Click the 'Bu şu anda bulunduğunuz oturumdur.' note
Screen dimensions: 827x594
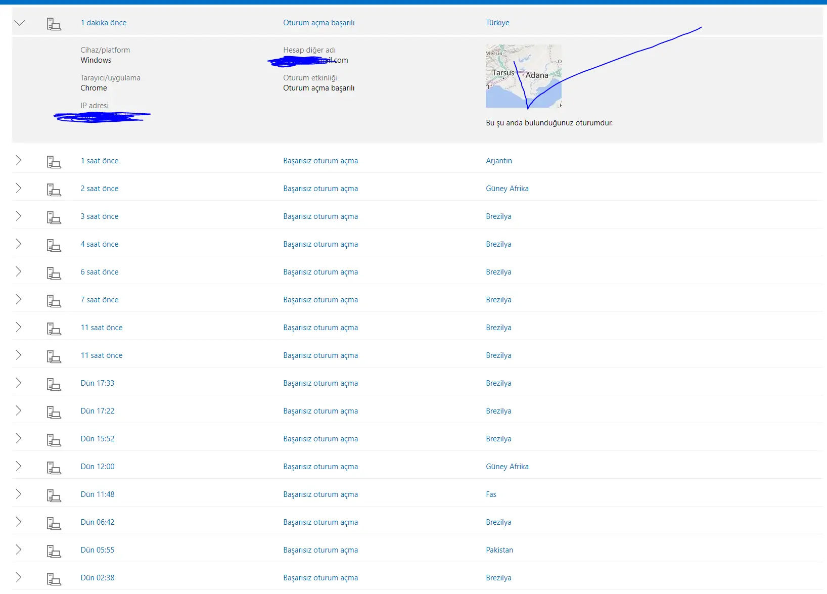pos(549,123)
